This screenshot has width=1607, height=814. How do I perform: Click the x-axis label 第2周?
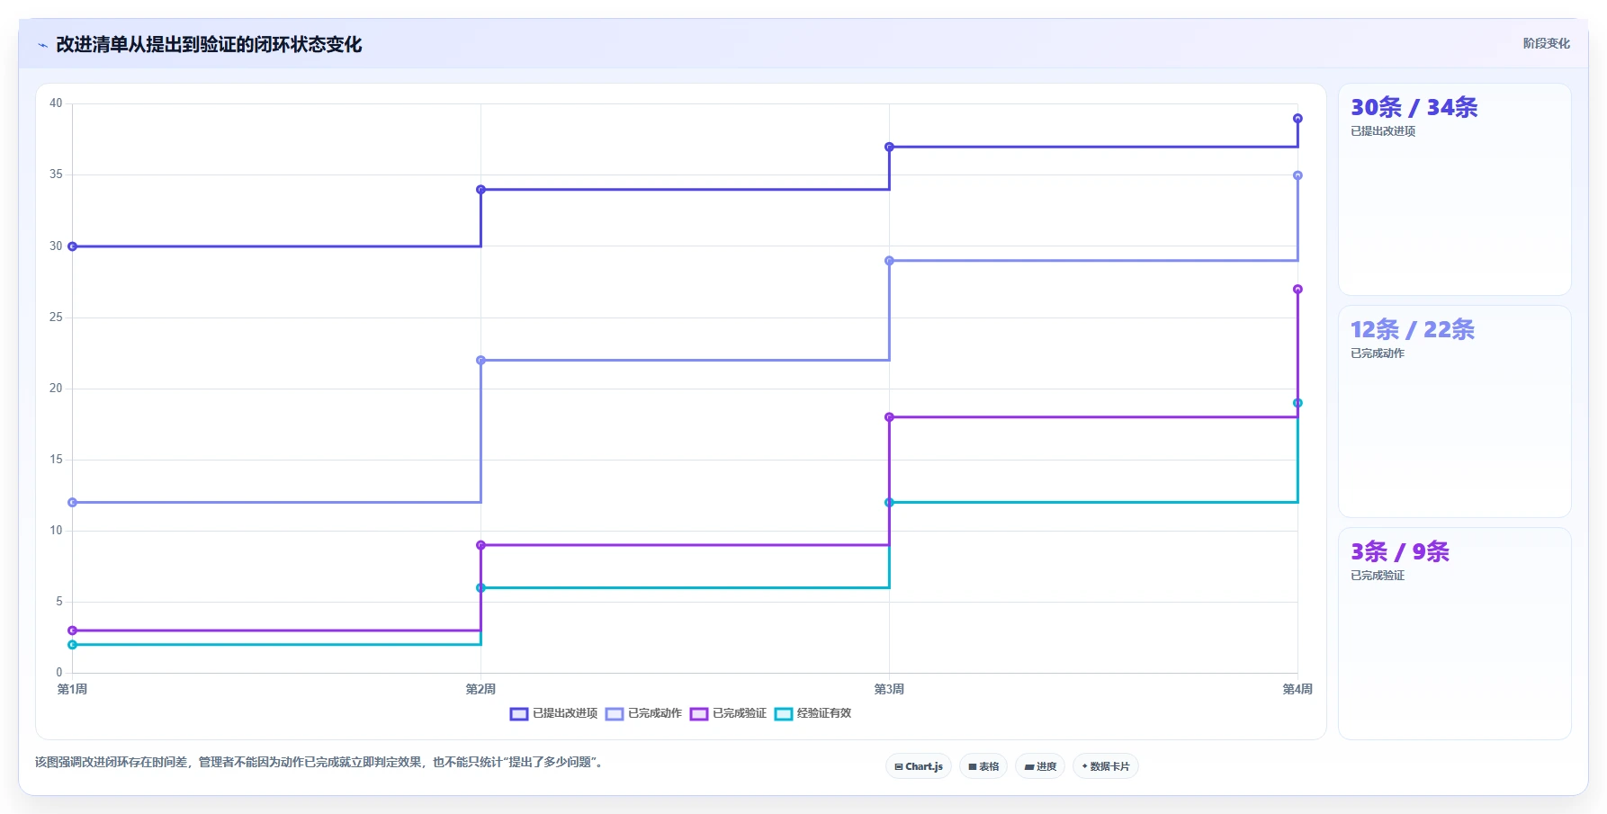click(480, 689)
